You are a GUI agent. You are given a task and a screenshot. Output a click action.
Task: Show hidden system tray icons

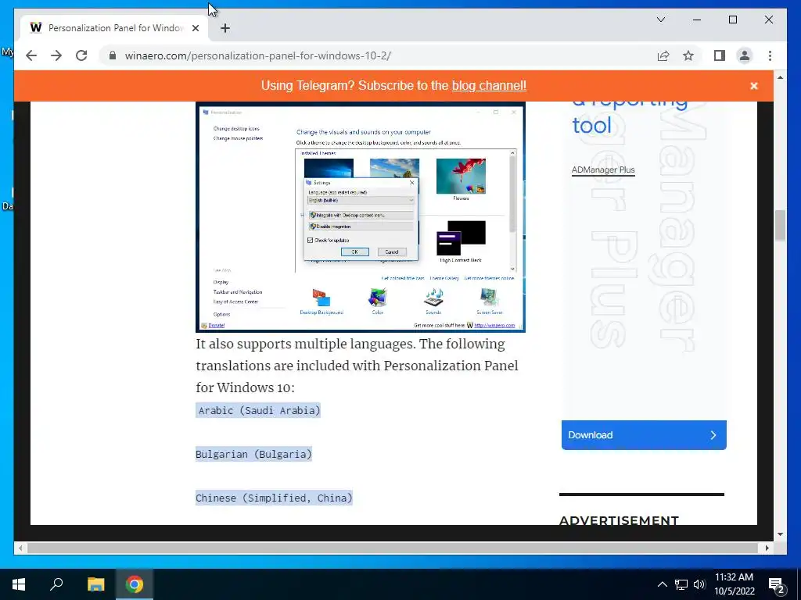tap(662, 584)
